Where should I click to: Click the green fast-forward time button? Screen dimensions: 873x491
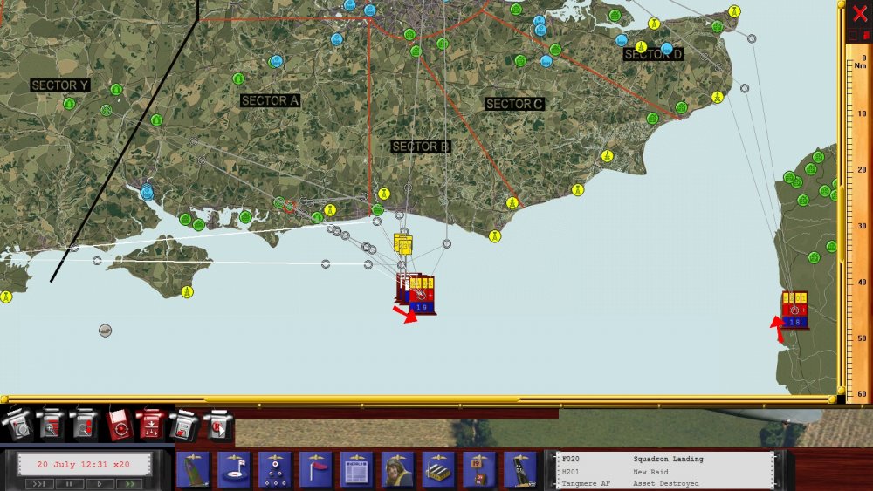(130, 484)
